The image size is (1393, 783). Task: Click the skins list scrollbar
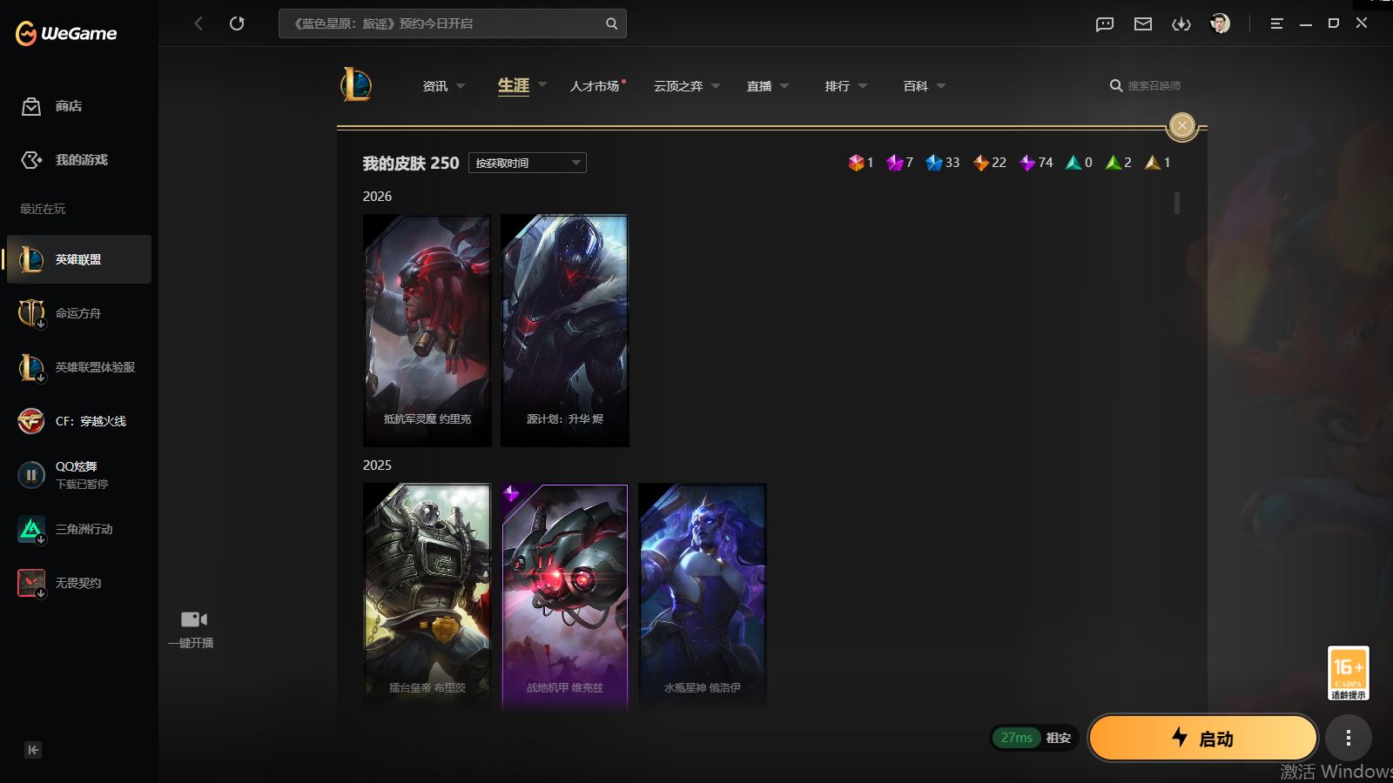[x=1177, y=203]
